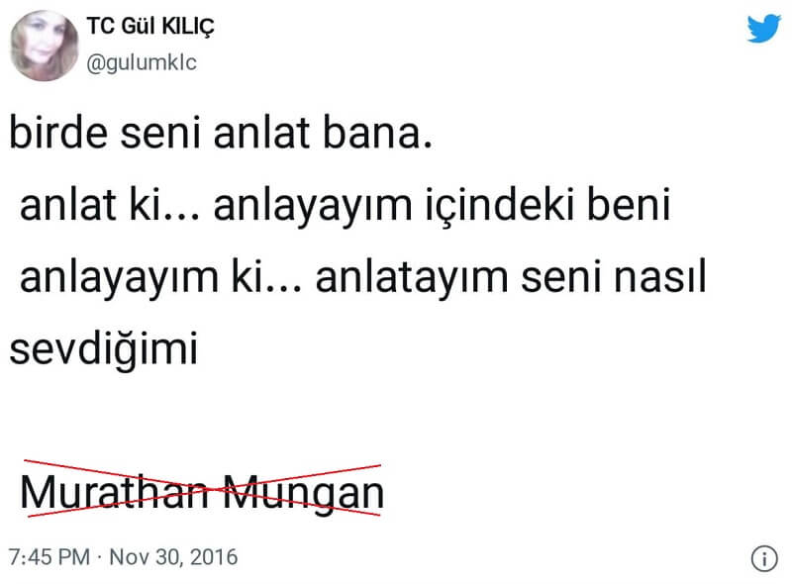The width and height of the screenshot is (792, 584).
Task: Click the word 'birde' starting the tweet
Action: [58, 133]
